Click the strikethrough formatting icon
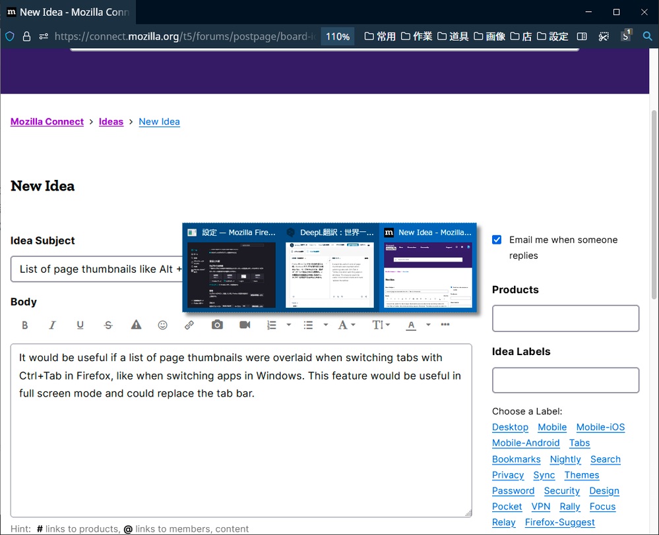Screen dimensions: 659x535 108,325
